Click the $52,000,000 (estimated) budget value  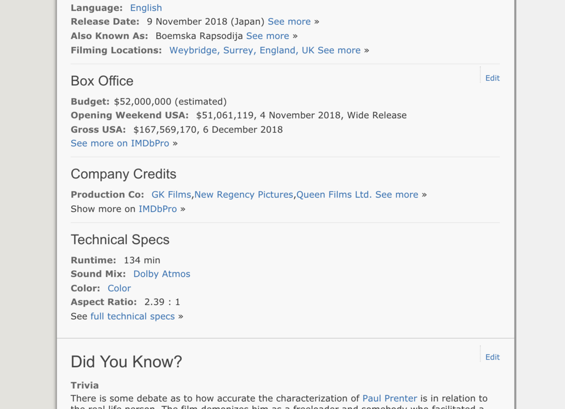coord(170,101)
